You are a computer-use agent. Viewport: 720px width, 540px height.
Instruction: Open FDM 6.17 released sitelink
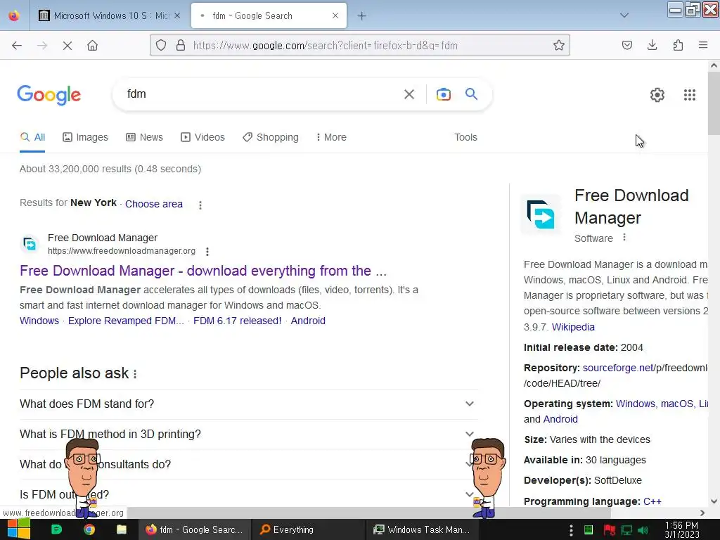238,321
